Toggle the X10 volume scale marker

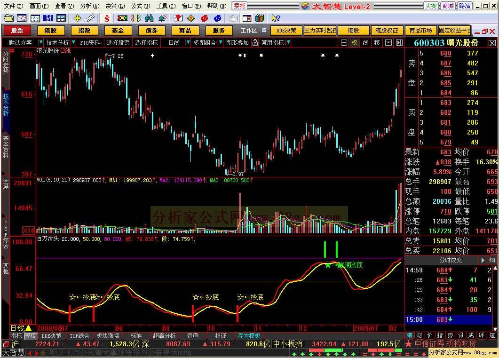[28, 231]
